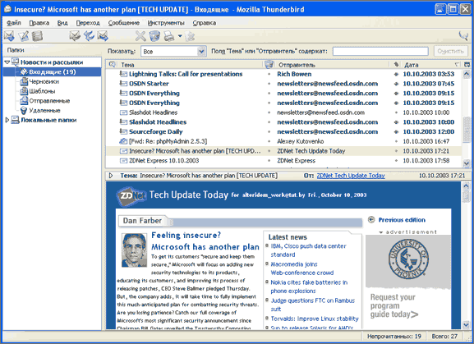Open Previous edition link

tap(402, 220)
